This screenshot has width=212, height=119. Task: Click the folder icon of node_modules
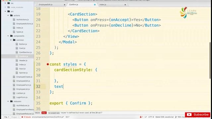click(x=9, y=7)
